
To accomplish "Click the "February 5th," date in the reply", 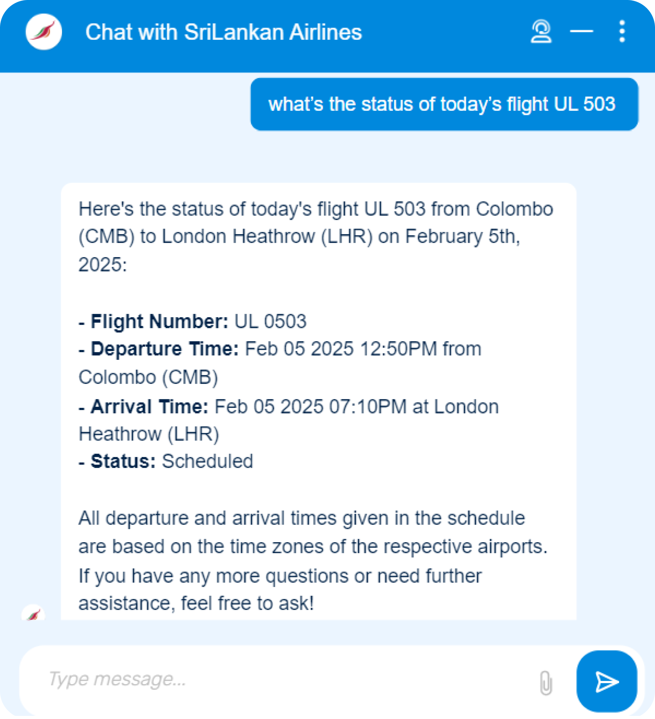I will click(x=462, y=237).
